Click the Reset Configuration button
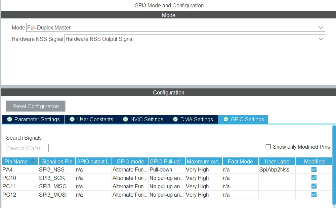Viewport: 336px width, 208px height. tap(36, 106)
